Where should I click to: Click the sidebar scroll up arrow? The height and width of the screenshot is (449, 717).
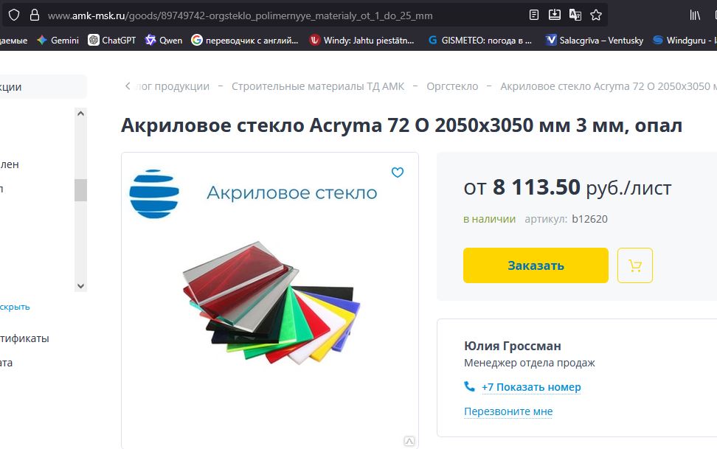pos(80,114)
